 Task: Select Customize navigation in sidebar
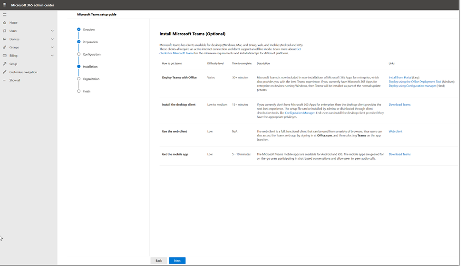[23, 72]
